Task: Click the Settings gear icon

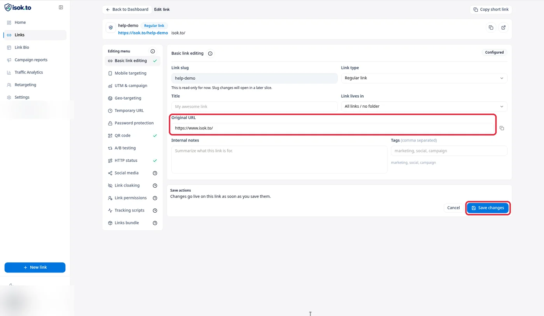Action: pyautogui.click(x=9, y=97)
